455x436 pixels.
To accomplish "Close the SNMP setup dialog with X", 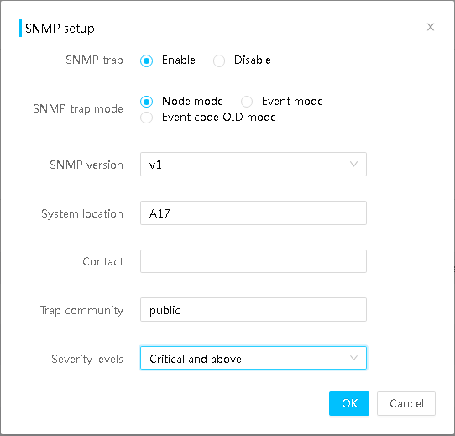I will point(431,27).
